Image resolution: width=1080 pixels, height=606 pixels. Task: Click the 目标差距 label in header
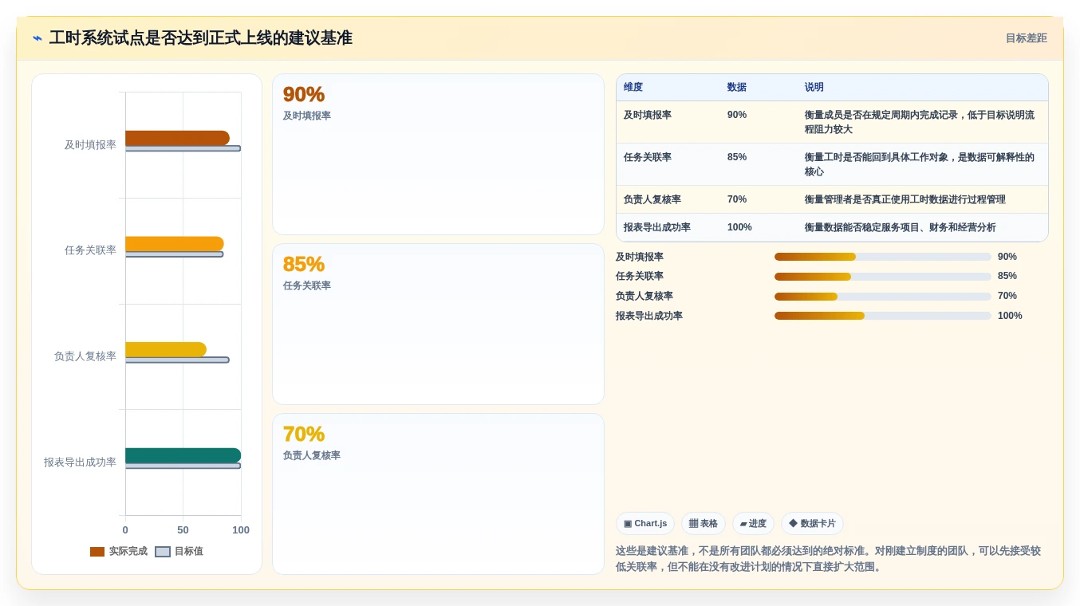click(1026, 38)
